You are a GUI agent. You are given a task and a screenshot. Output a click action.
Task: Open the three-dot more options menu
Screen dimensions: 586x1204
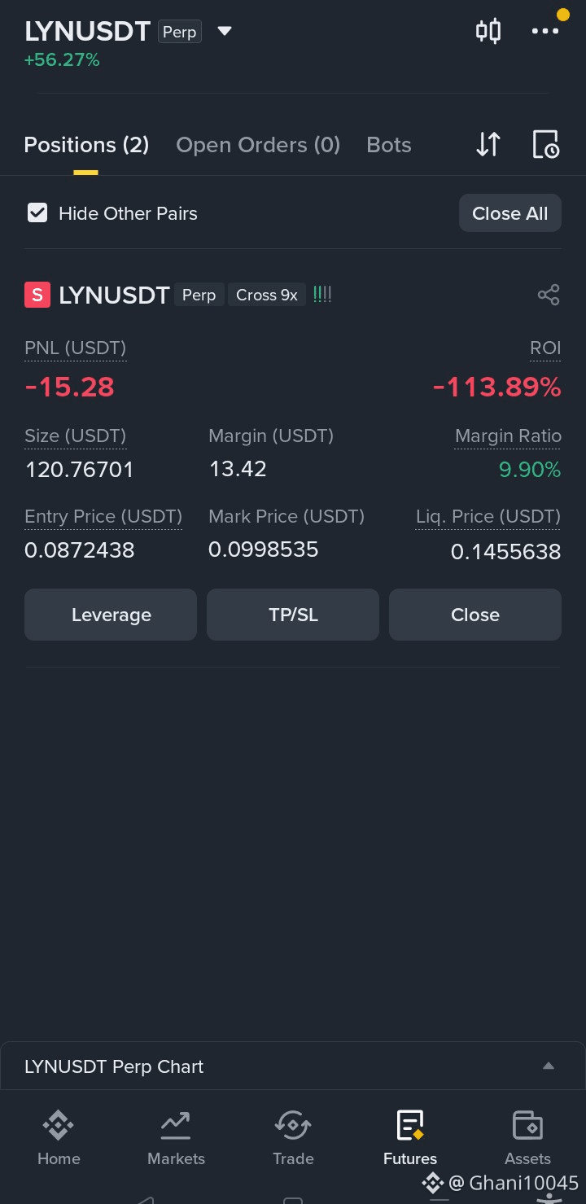545,31
